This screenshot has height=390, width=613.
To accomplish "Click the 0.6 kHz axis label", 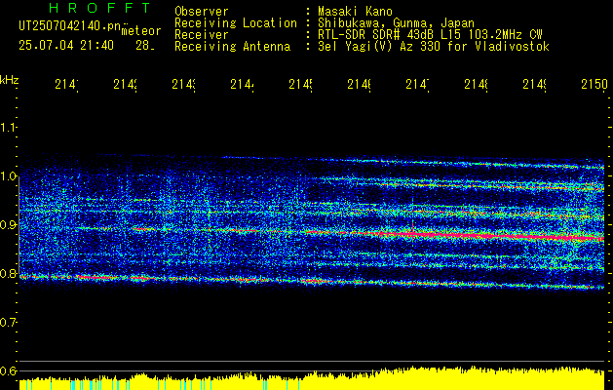I will [8, 370].
